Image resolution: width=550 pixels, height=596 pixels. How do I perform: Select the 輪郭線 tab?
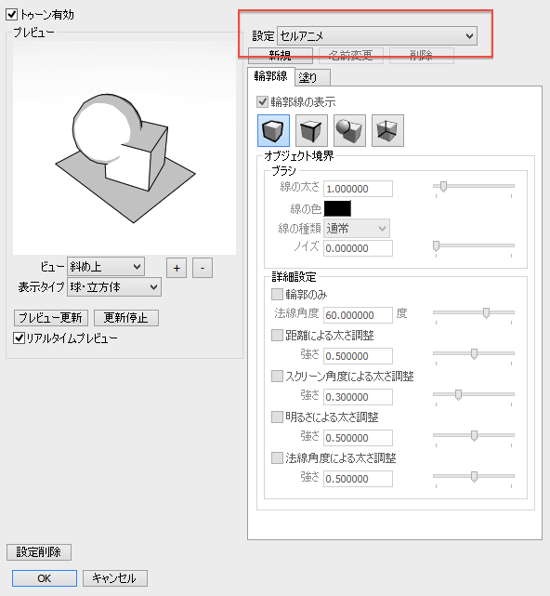click(x=271, y=76)
